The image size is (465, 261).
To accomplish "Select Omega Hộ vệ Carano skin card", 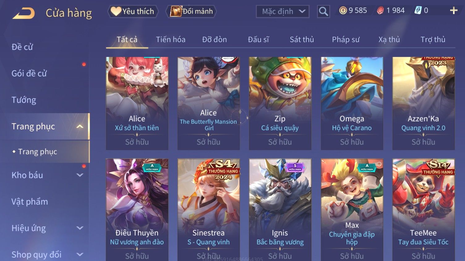I will pyautogui.click(x=352, y=103).
